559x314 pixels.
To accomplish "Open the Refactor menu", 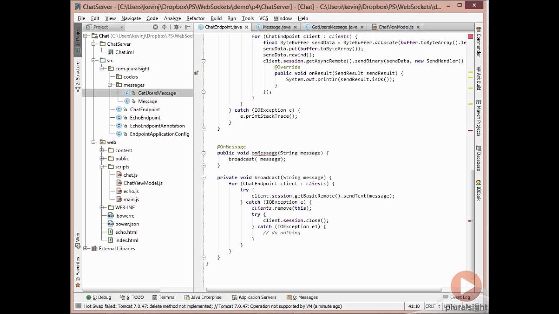I will click(x=195, y=18).
